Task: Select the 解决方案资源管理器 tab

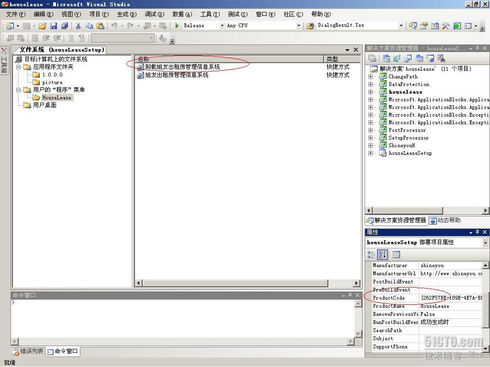Action: pos(396,220)
